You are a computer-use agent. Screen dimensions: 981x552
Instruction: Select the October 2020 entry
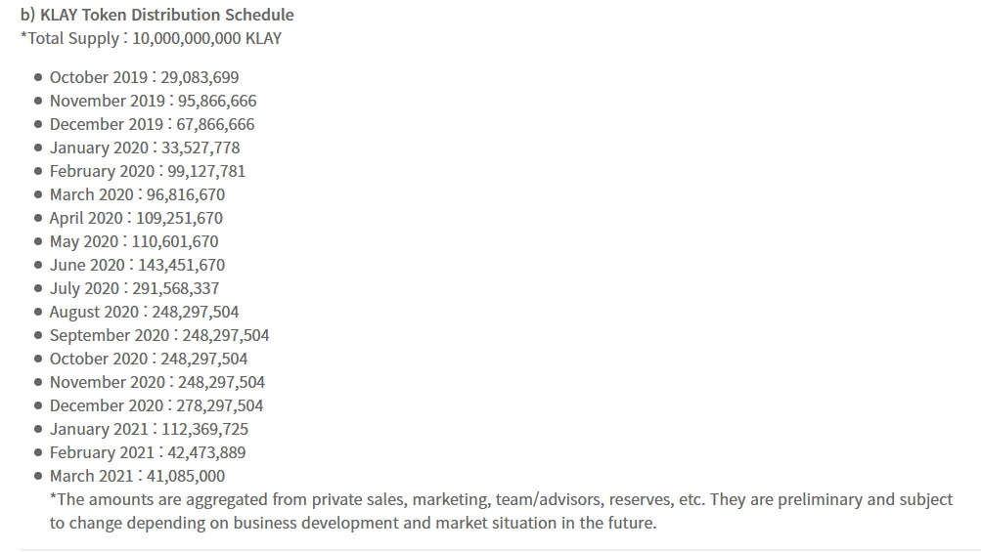click(149, 359)
